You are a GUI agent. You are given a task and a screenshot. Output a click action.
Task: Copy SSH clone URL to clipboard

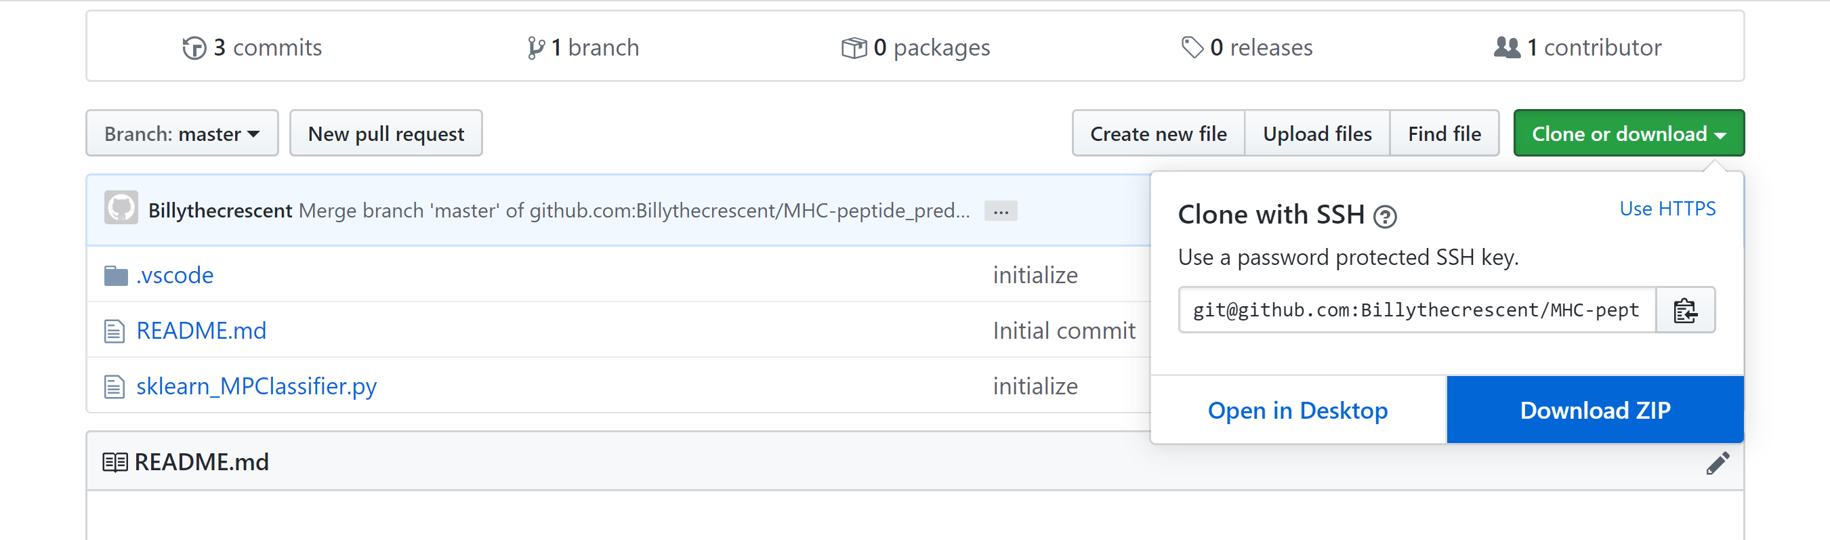click(1685, 310)
